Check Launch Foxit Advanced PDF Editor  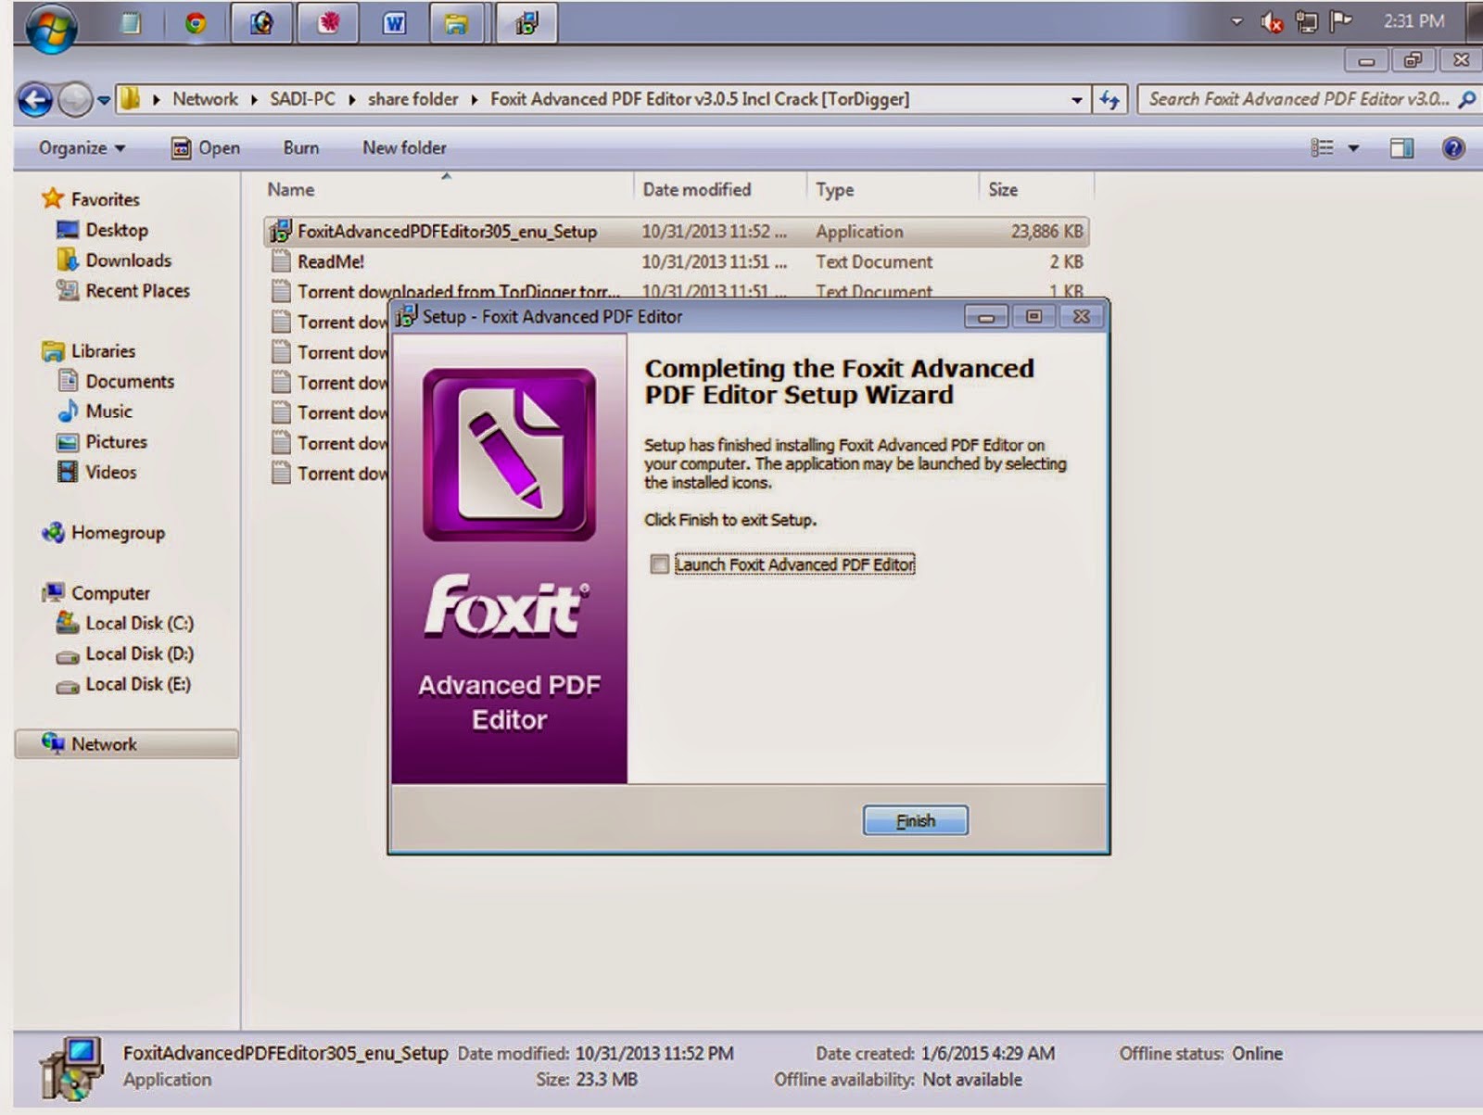click(x=659, y=564)
